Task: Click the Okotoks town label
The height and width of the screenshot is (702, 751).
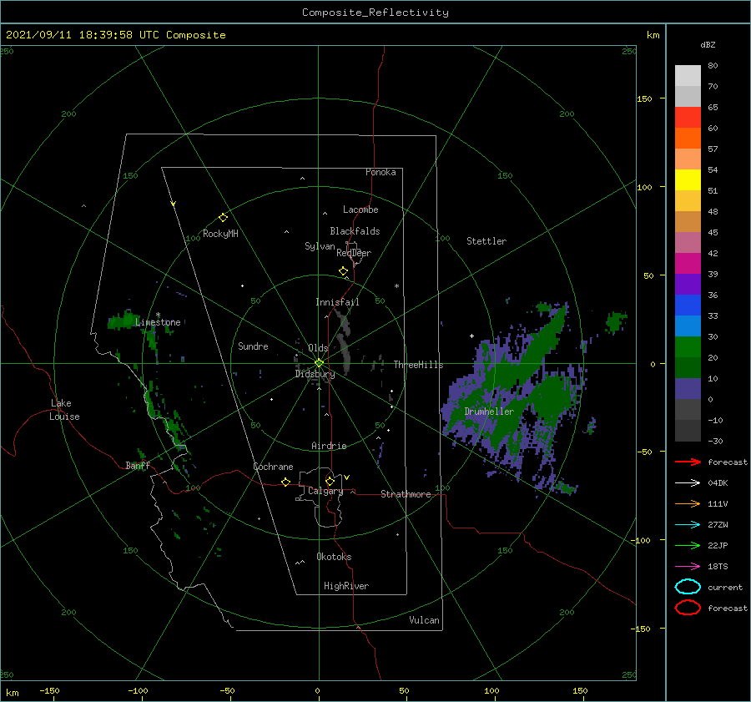Action: [334, 557]
